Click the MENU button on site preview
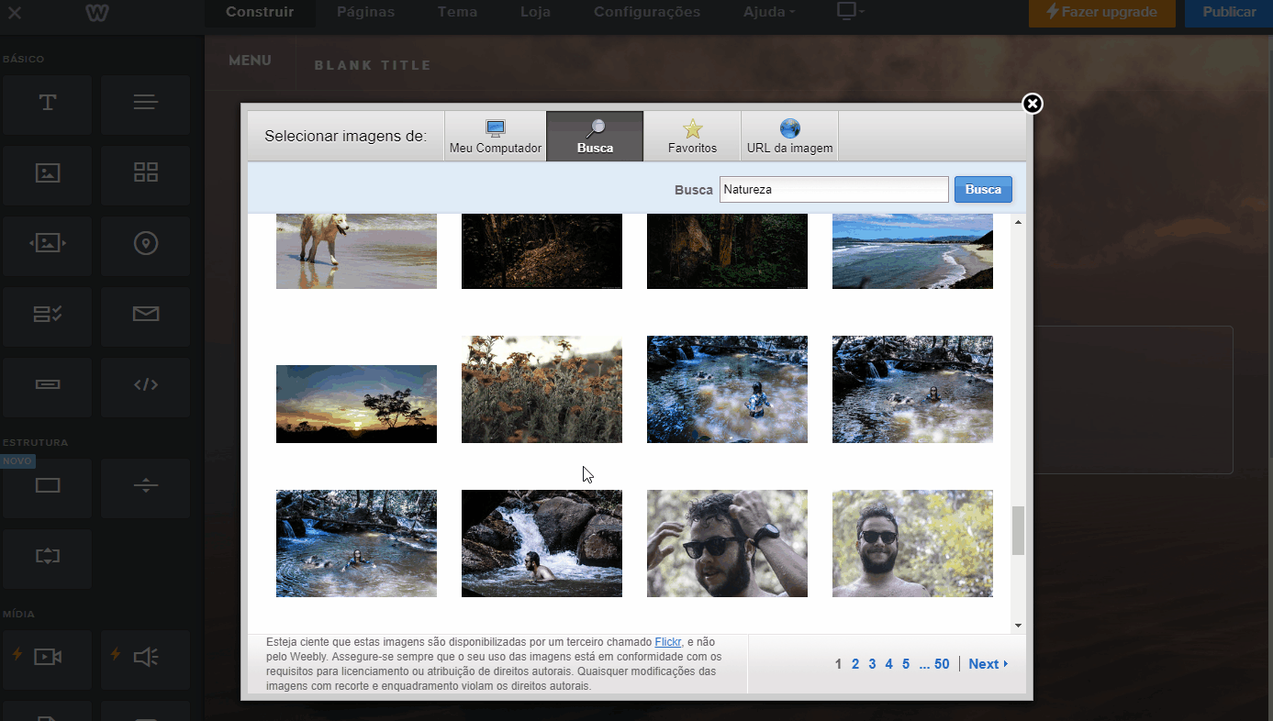The width and height of the screenshot is (1273, 721). [x=250, y=61]
